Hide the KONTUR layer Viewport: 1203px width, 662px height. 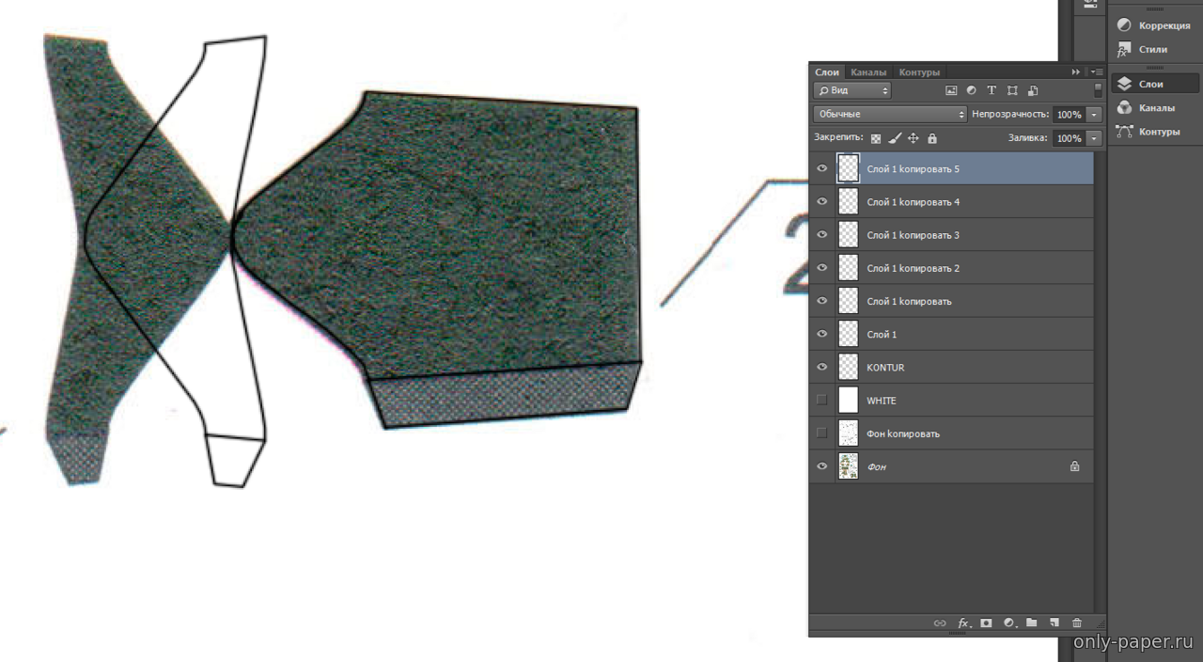pos(822,367)
